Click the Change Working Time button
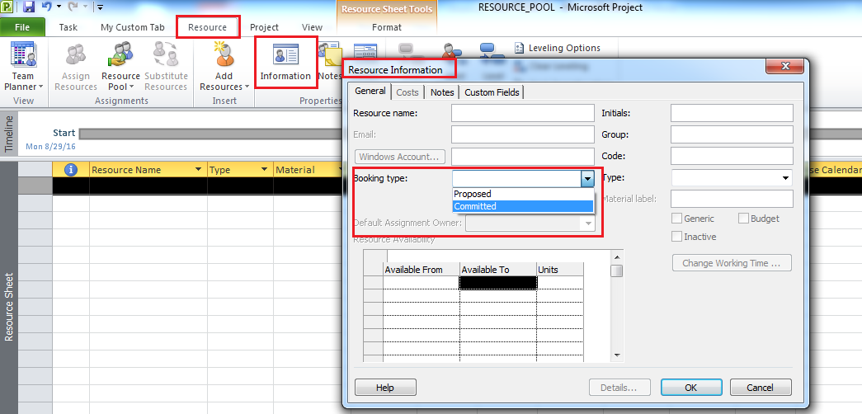 tap(732, 263)
